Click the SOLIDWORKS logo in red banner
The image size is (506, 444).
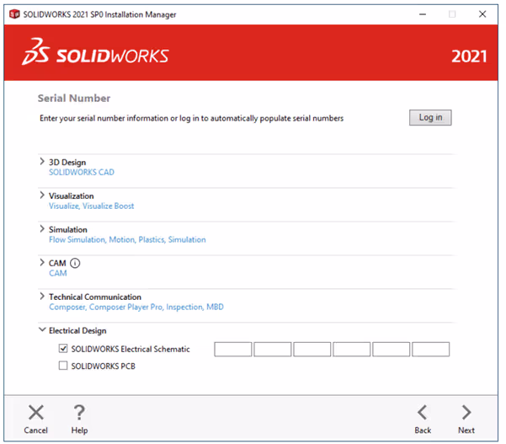coord(95,52)
